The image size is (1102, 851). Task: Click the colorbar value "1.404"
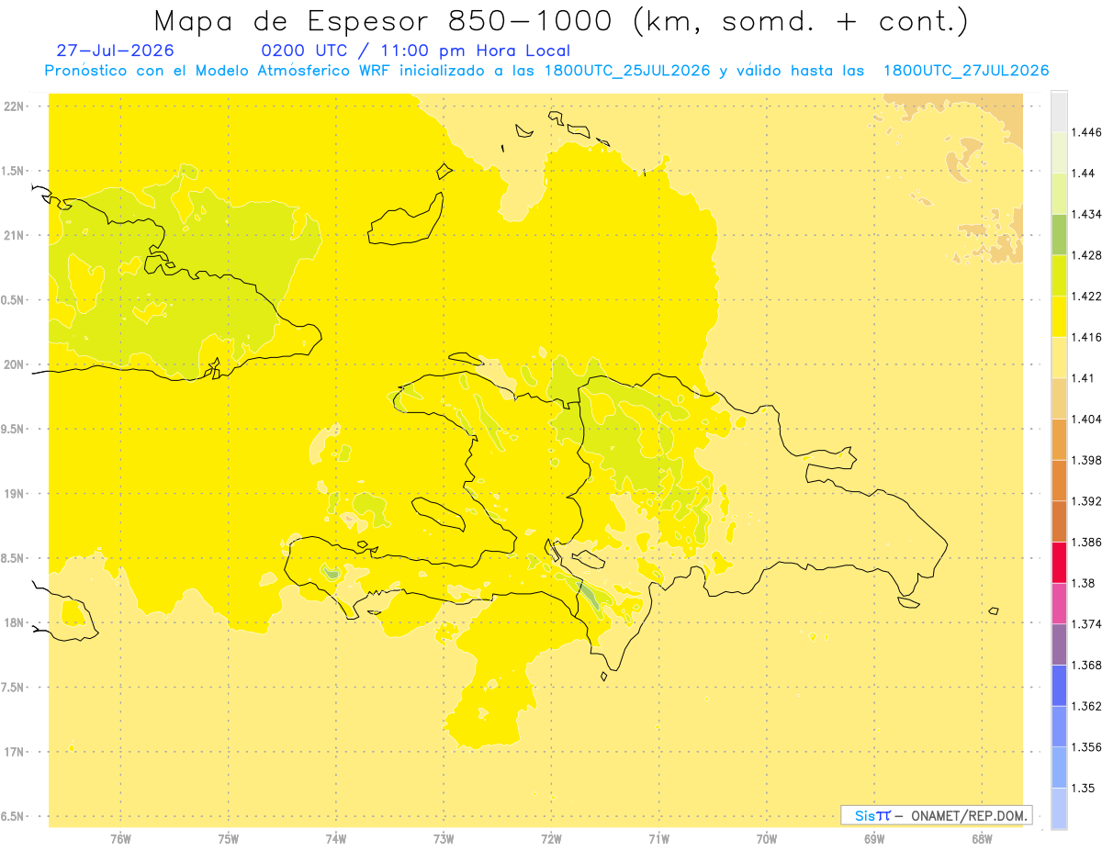[1087, 420]
